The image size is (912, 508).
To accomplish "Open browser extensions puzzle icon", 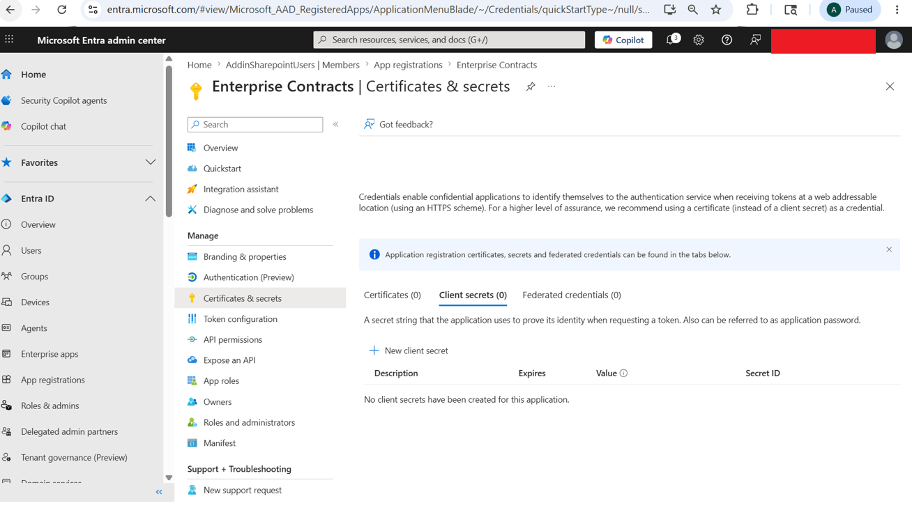I will coord(752,10).
